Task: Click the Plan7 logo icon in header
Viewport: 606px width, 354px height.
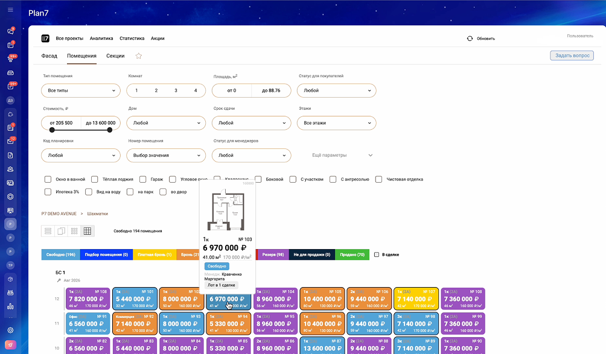Action: [45, 38]
